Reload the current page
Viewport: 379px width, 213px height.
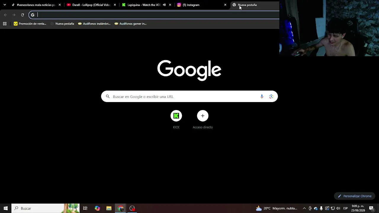[x=23, y=15]
